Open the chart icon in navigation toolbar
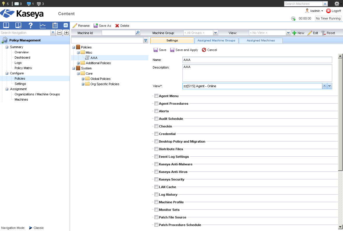This screenshot has height=231, width=343. 43,25
